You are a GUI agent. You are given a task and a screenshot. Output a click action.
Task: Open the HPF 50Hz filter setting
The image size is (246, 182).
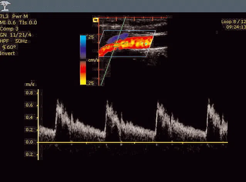(13, 41)
